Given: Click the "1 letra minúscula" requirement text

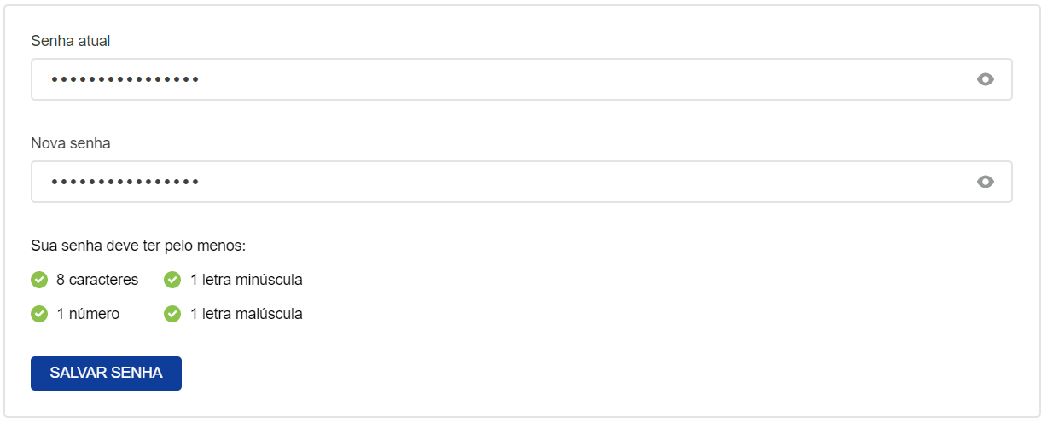Looking at the screenshot, I should (246, 280).
